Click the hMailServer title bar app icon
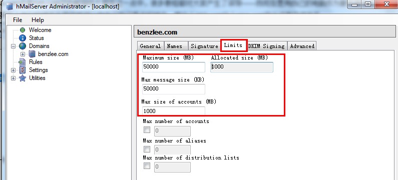The height and width of the screenshot is (180, 398). click(10, 6)
